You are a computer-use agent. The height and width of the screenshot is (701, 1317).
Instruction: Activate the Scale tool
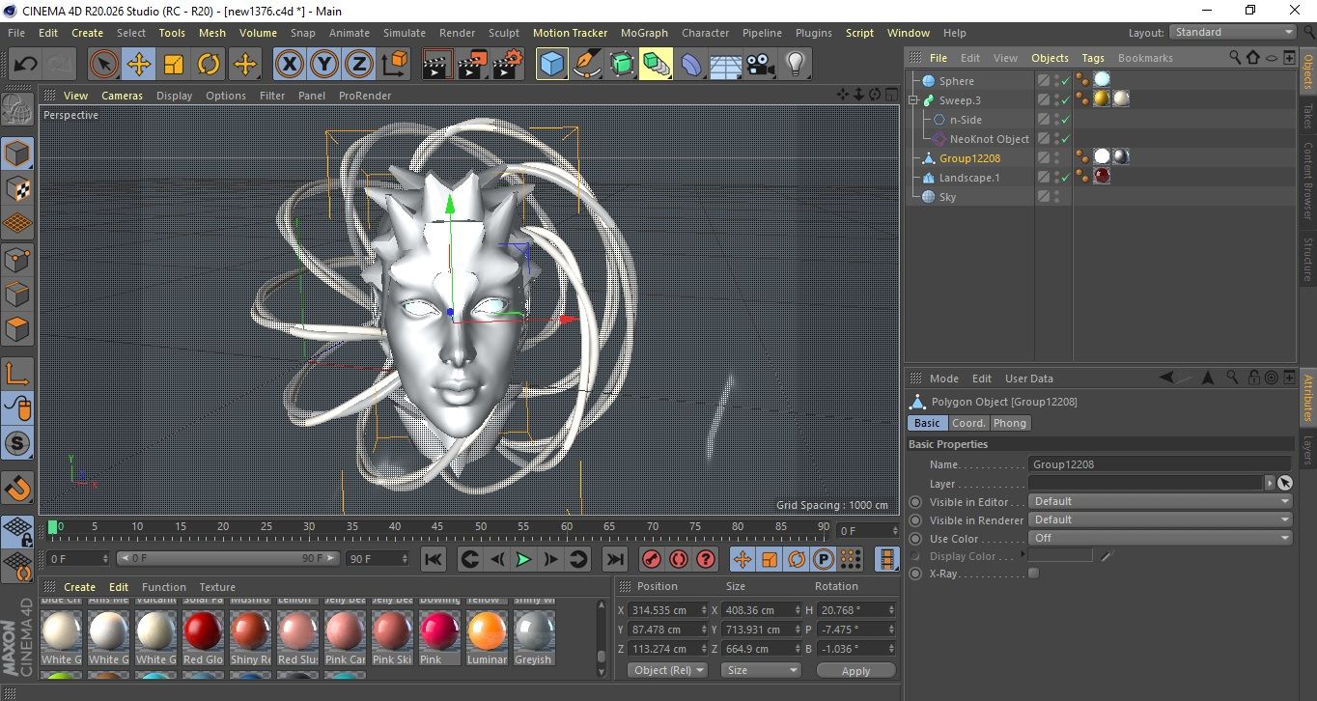[174, 65]
